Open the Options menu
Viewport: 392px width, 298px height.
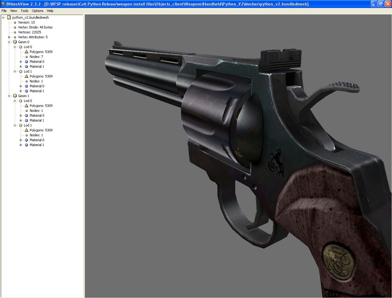click(37, 10)
